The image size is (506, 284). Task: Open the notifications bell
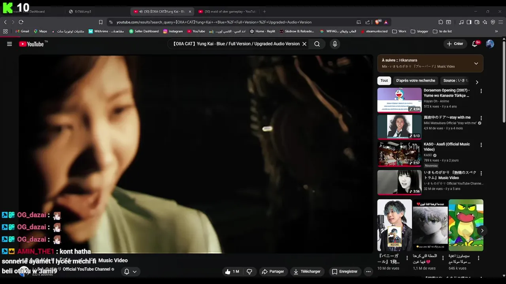click(x=475, y=44)
